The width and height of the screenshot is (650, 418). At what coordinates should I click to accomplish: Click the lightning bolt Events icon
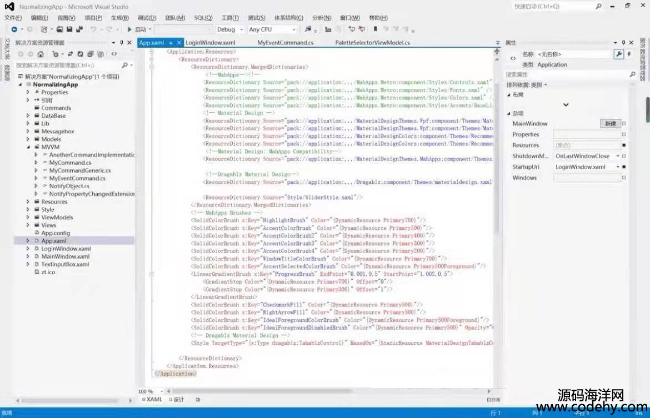pos(629,54)
